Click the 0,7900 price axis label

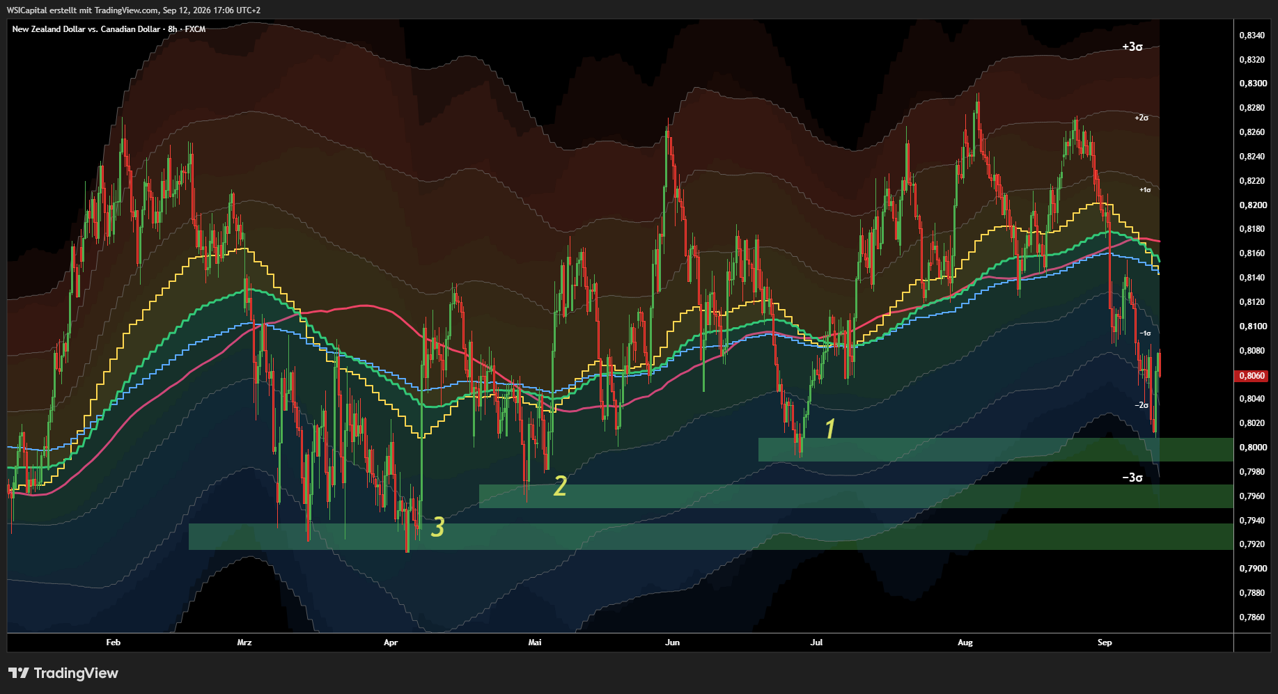coord(1252,569)
